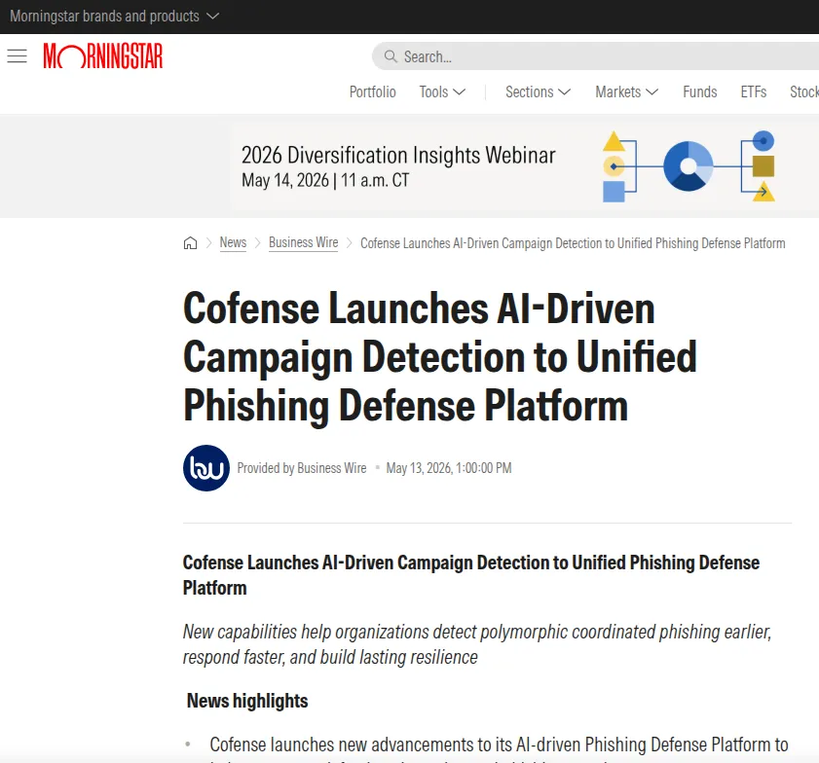Open the hamburger menu icon
The image size is (819, 763).
[18, 55]
